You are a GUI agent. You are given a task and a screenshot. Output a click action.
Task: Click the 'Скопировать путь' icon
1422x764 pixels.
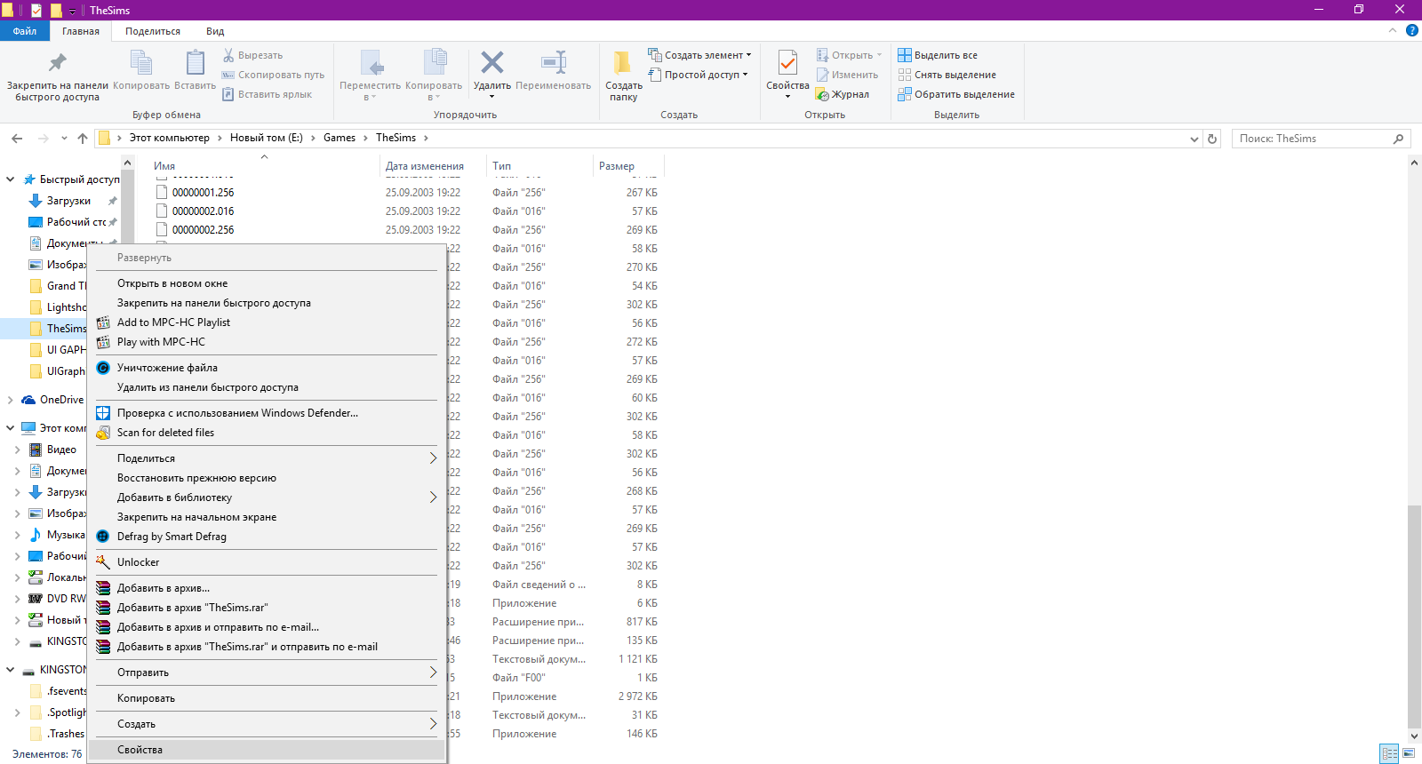coord(228,75)
